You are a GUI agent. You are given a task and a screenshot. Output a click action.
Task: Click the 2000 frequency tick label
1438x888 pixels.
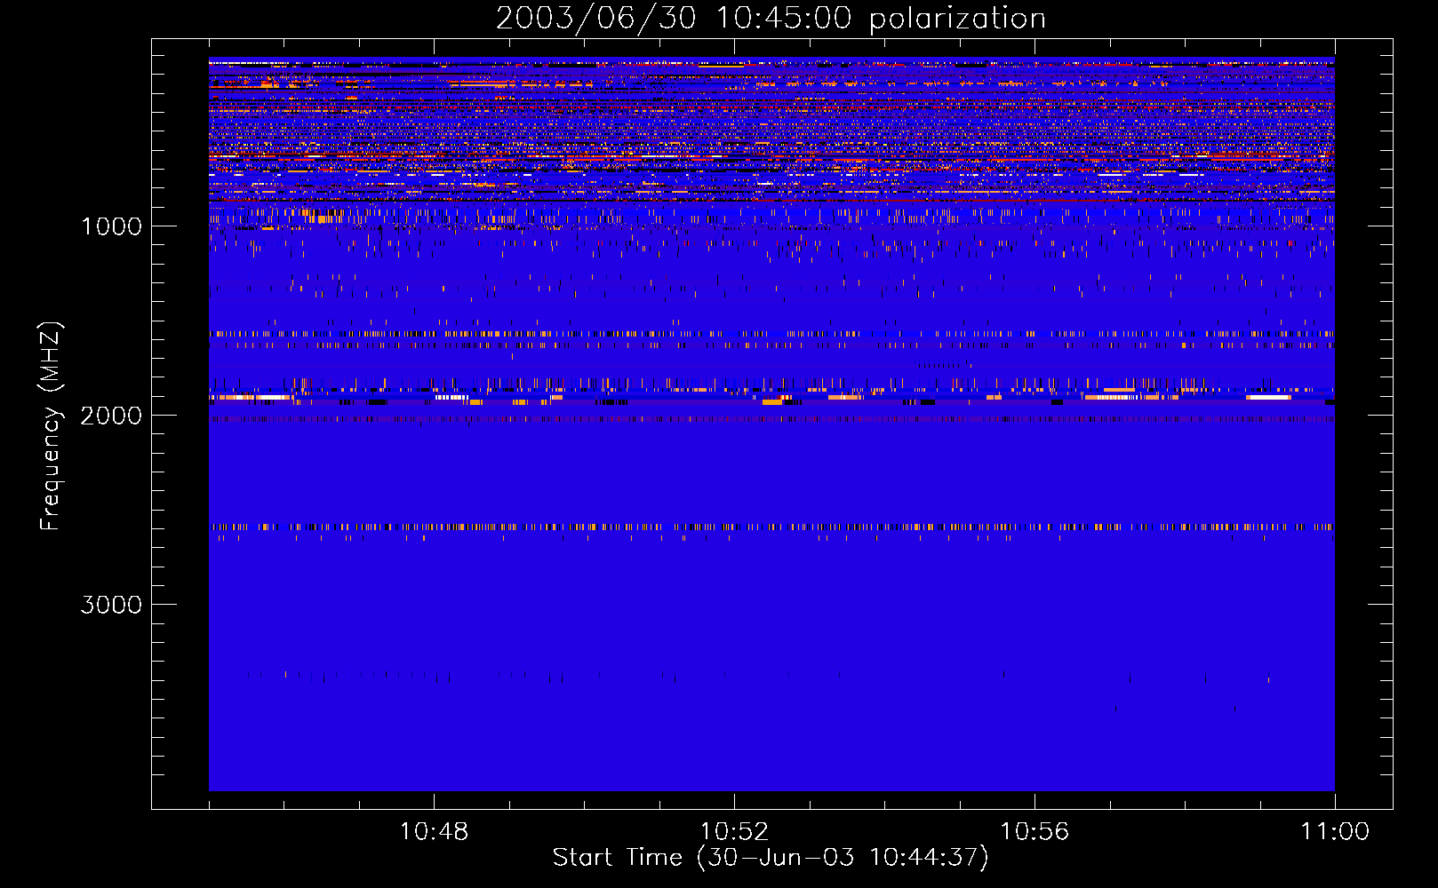click(111, 416)
